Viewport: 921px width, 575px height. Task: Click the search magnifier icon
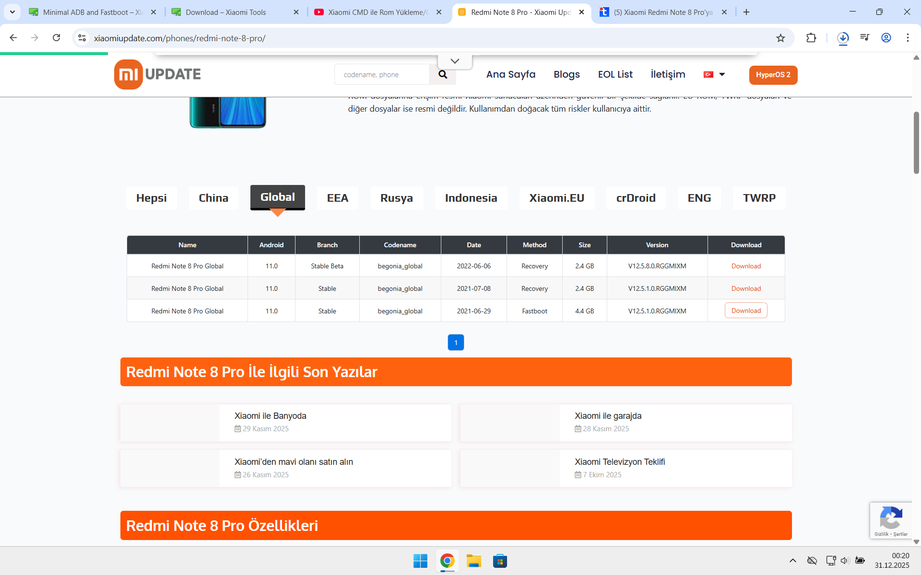click(x=443, y=74)
